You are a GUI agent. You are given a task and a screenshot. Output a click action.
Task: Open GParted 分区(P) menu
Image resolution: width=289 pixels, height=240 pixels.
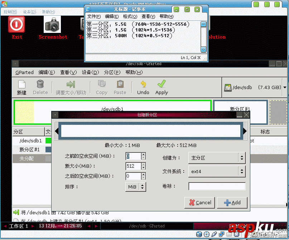tap(112, 72)
